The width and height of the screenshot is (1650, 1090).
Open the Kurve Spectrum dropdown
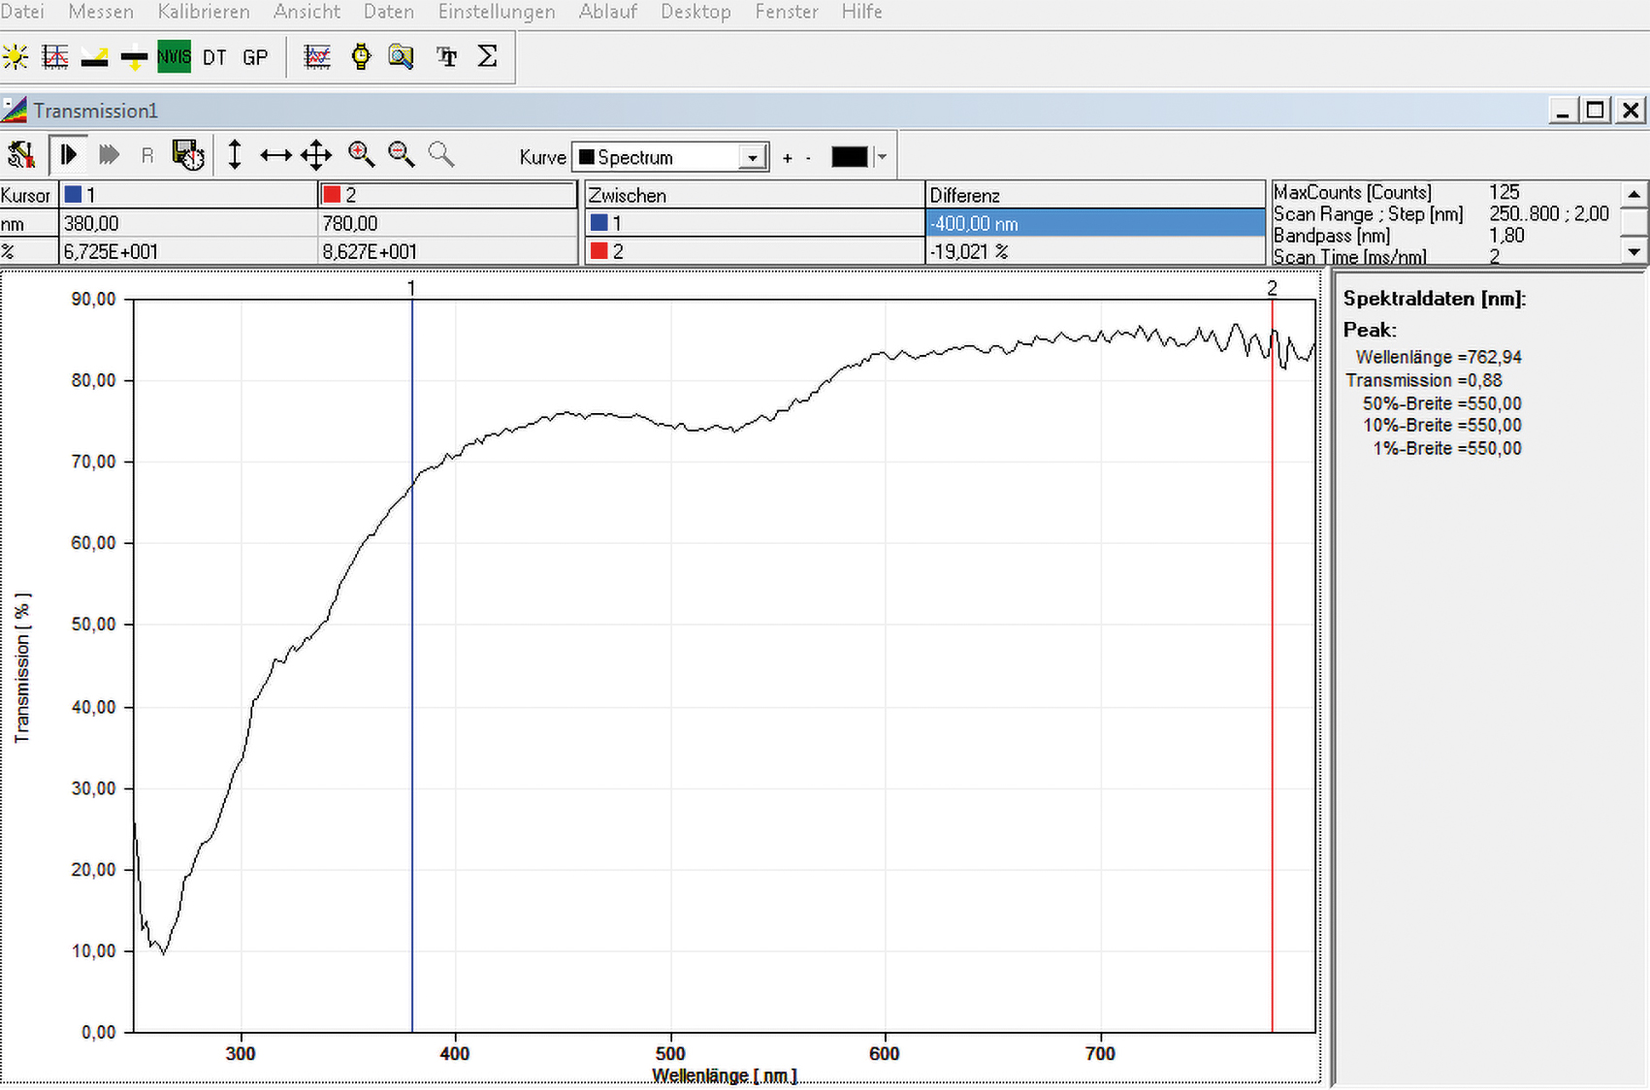point(752,157)
